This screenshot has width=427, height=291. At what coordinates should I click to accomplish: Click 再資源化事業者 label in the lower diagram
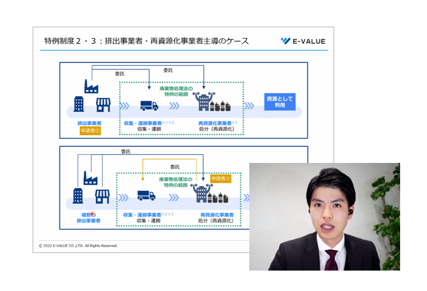(x=217, y=215)
